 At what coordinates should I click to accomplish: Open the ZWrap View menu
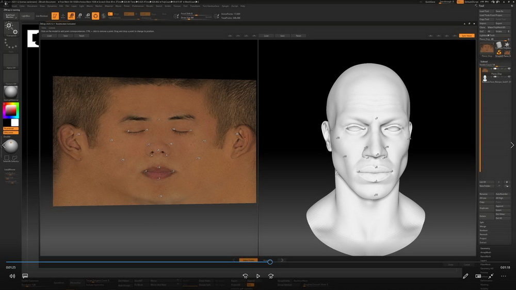click(44, 28)
